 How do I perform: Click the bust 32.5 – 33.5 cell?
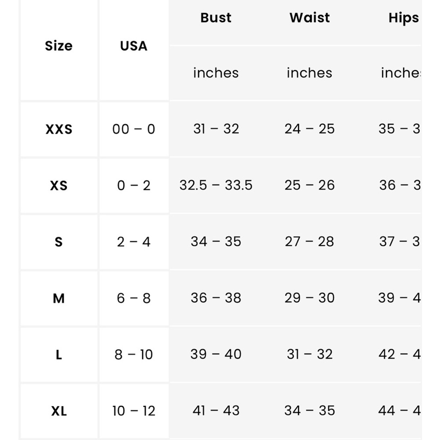[x=216, y=185]
